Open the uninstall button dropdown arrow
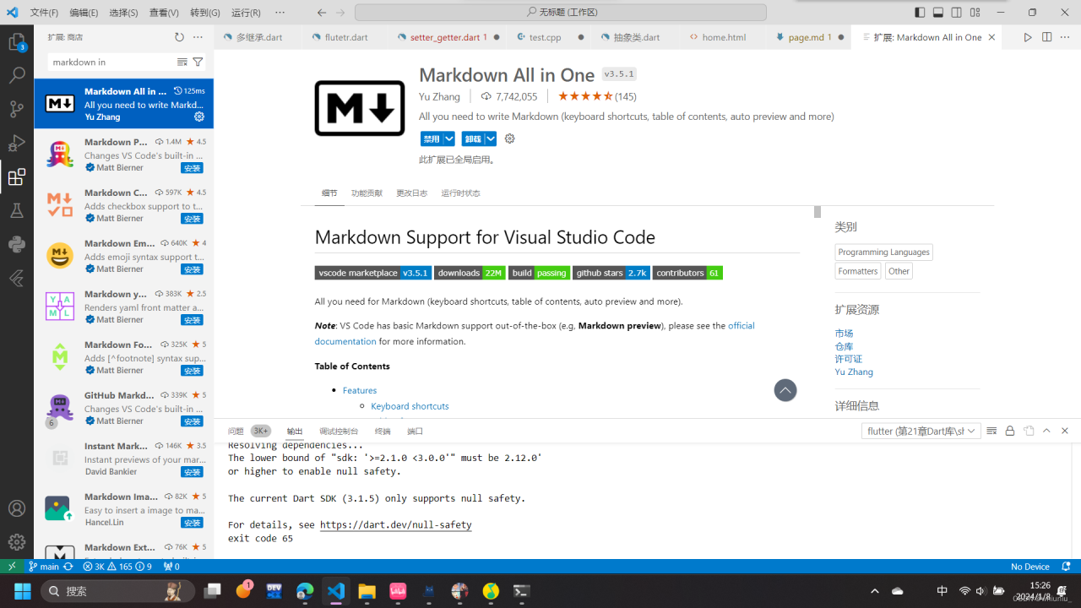 click(491, 138)
